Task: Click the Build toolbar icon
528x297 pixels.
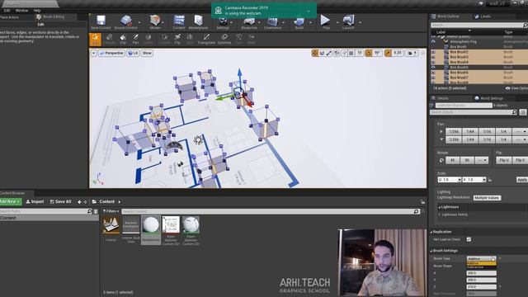Action: [299, 22]
